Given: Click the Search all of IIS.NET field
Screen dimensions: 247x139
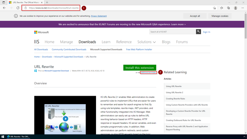Looking at the screenshot, I should tap(172, 32).
